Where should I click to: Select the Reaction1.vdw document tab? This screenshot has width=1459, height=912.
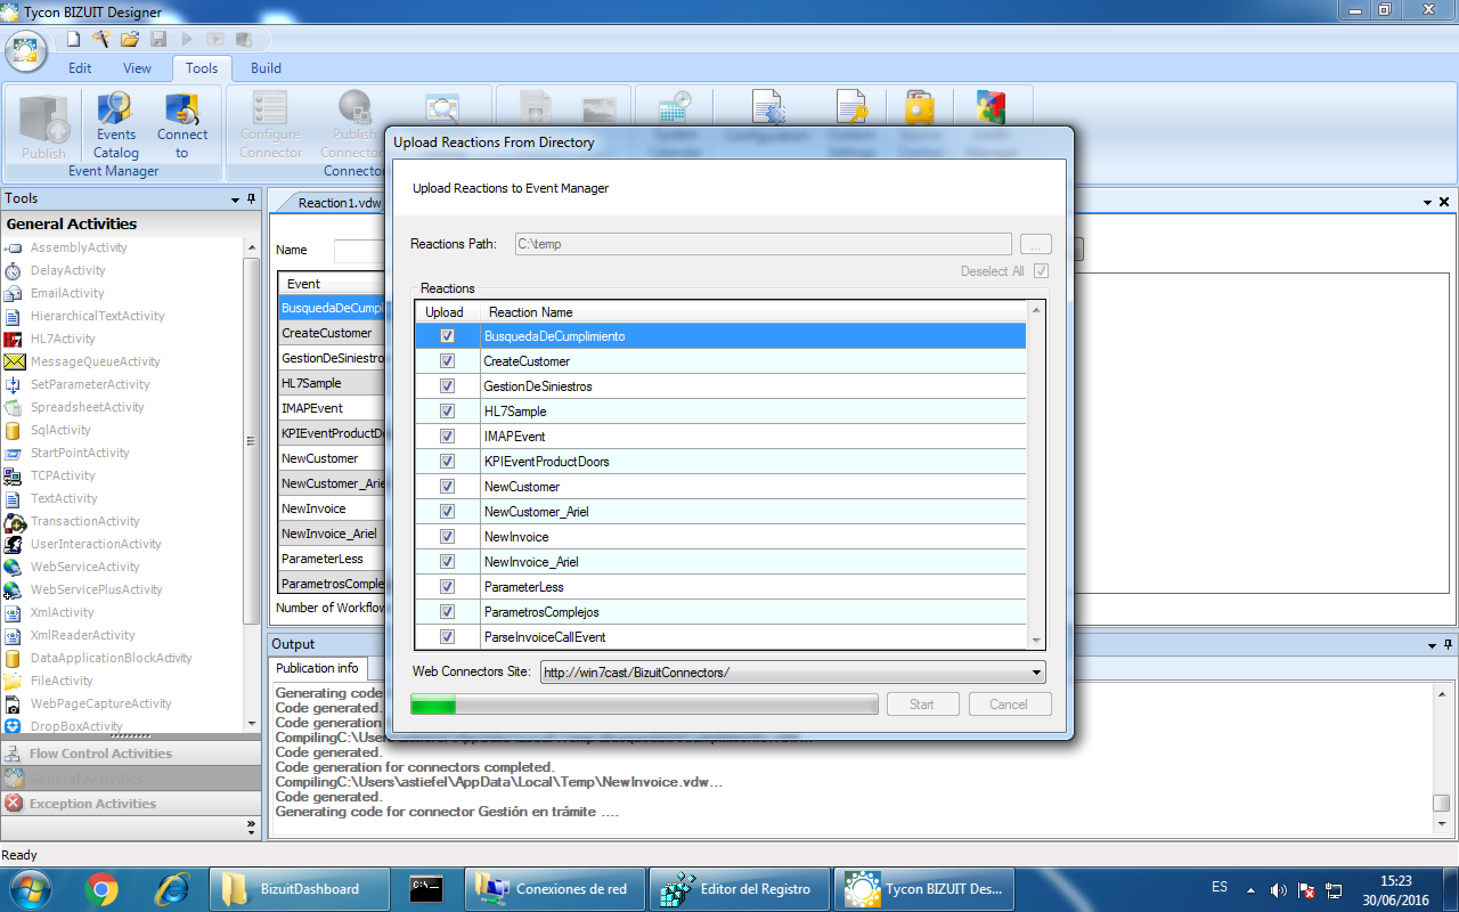click(340, 203)
